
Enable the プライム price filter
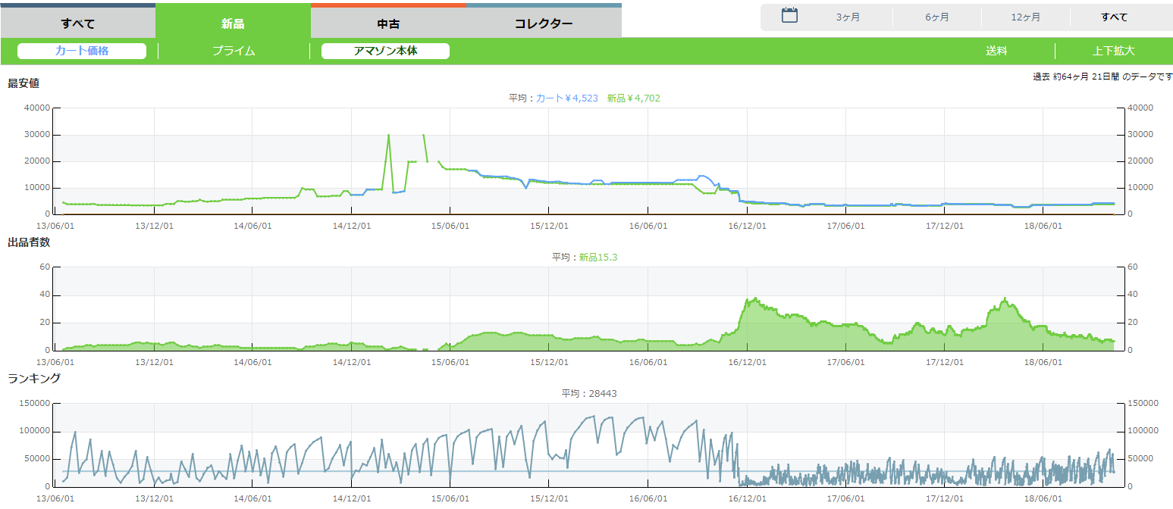point(234,52)
